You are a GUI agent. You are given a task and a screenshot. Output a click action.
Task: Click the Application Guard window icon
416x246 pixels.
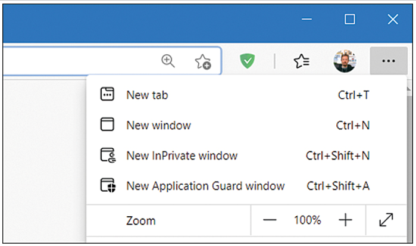(x=108, y=185)
